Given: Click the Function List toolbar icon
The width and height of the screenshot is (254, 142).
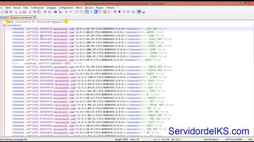Looking at the screenshot, I should (109, 12).
